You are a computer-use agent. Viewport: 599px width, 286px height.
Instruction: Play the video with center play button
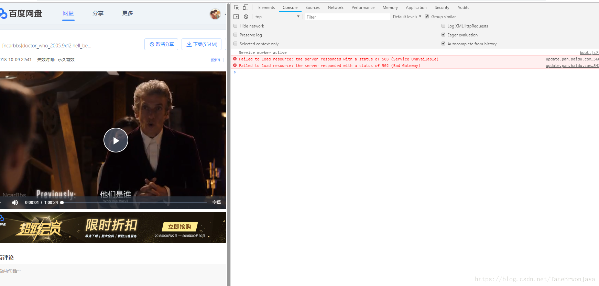coord(116,140)
